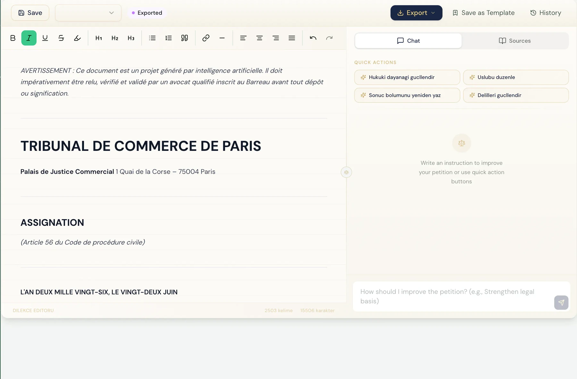The width and height of the screenshot is (577, 379).
Task: Focus the petition improvement instruction field
Action: tap(455, 296)
